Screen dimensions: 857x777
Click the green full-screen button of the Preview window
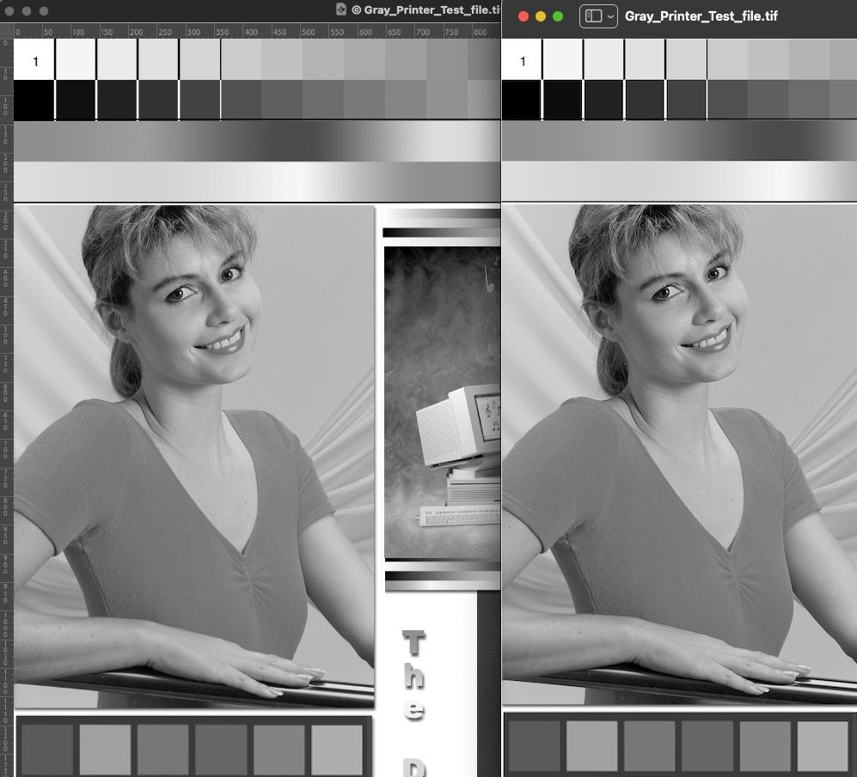pyautogui.click(x=558, y=16)
